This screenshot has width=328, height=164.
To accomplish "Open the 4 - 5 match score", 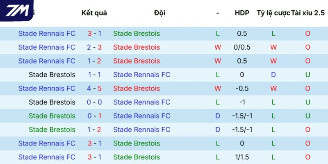I will coord(94,88).
